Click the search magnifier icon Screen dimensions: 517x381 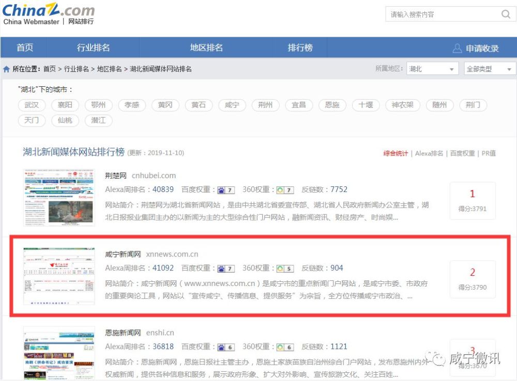tap(506, 14)
